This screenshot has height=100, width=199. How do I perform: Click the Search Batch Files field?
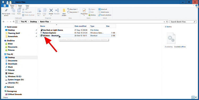[x=183, y=22]
